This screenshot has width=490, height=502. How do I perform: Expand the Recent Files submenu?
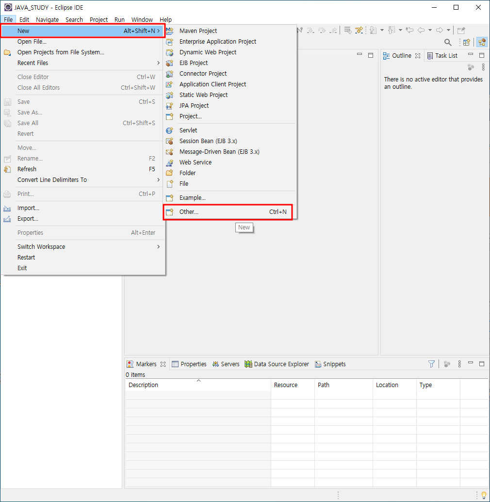tap(83, 63)
